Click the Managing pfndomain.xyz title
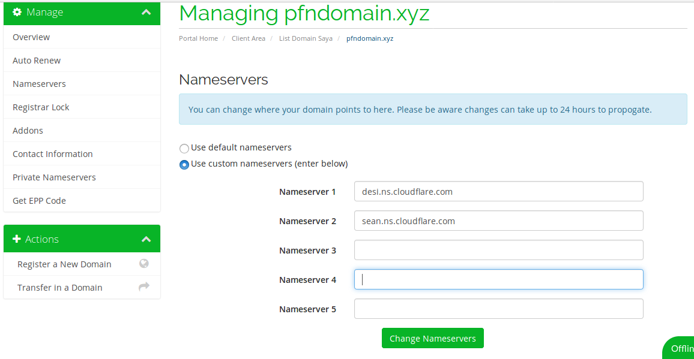This screenshot has width=694, height=359. point(304,13)
